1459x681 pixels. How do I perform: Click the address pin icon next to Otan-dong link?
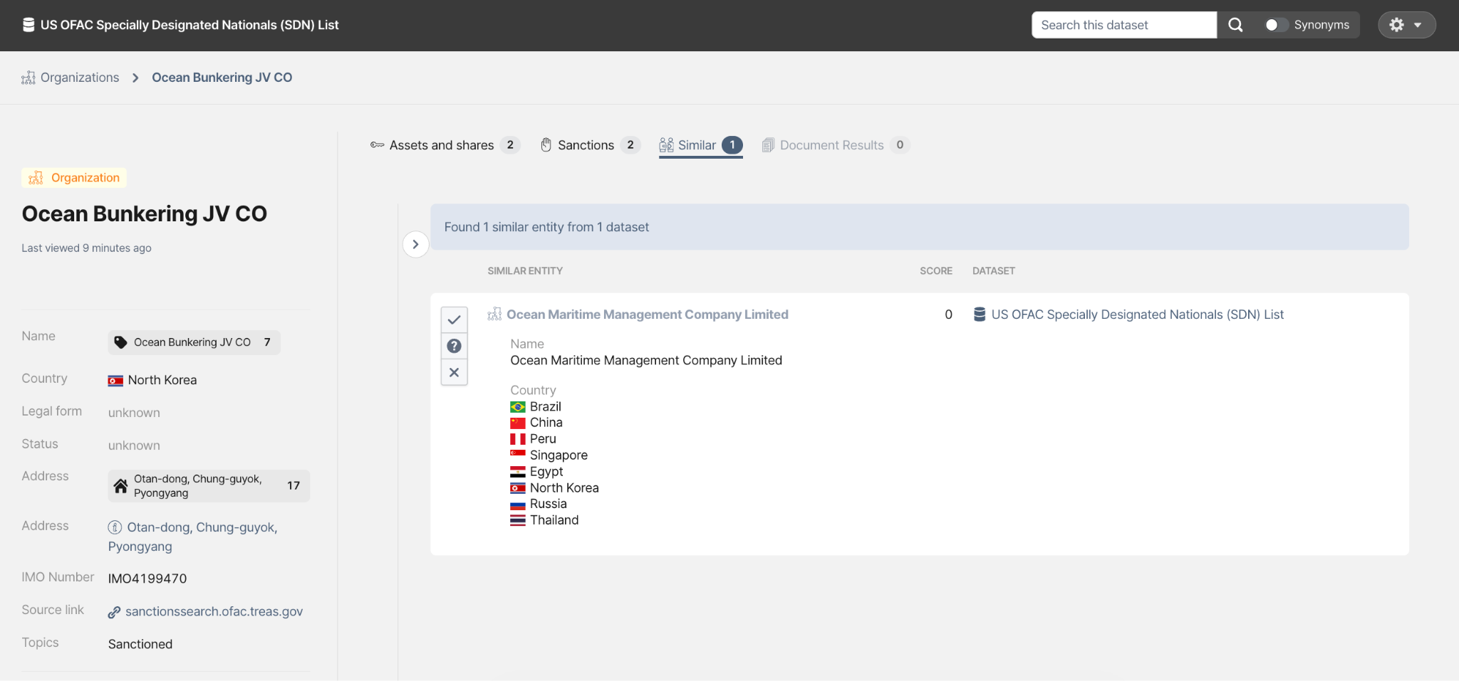point(115,527)
